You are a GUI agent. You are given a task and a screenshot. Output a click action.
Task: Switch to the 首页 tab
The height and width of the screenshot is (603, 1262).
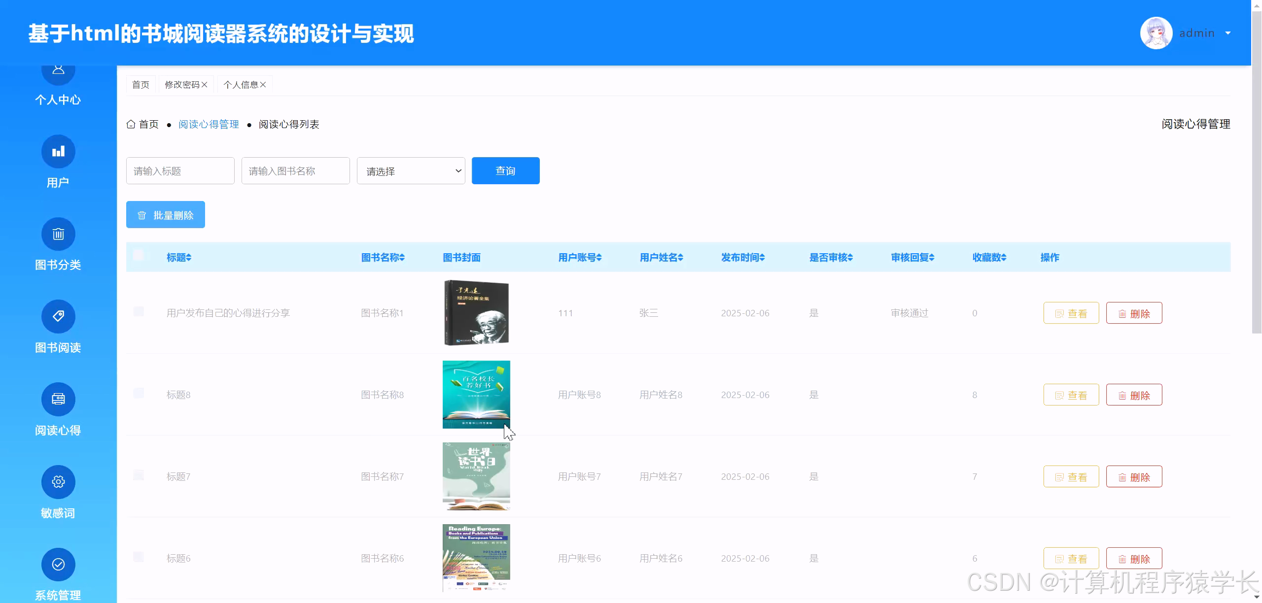coord(141,85)
